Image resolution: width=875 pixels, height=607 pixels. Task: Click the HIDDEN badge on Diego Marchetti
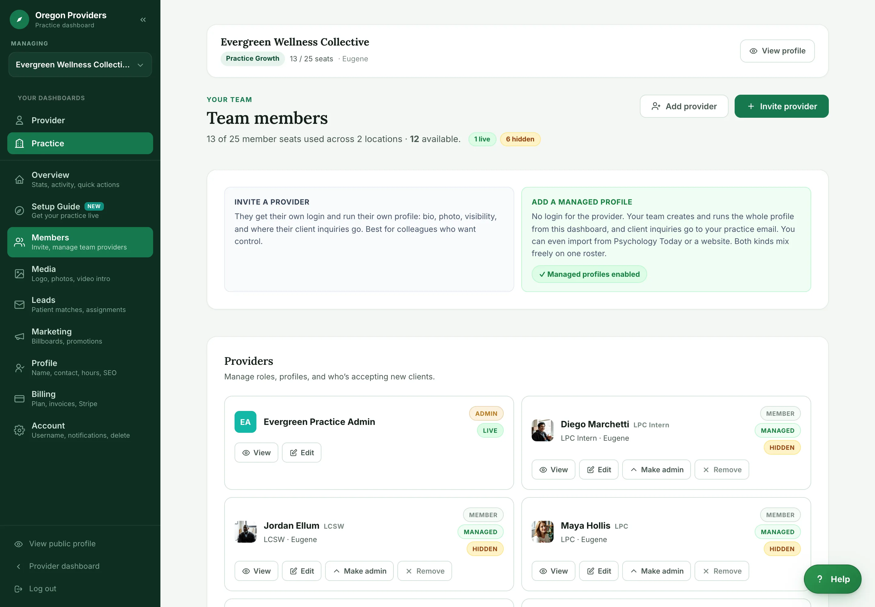point(782,448)
